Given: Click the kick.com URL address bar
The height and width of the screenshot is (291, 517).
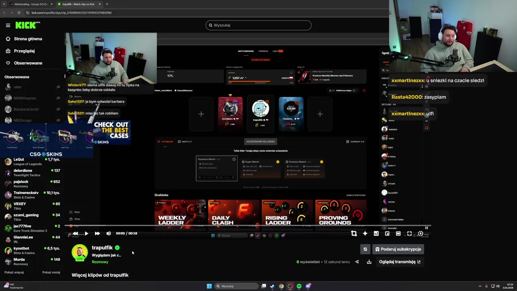Looking at the screenshot, I should (71, 13).
